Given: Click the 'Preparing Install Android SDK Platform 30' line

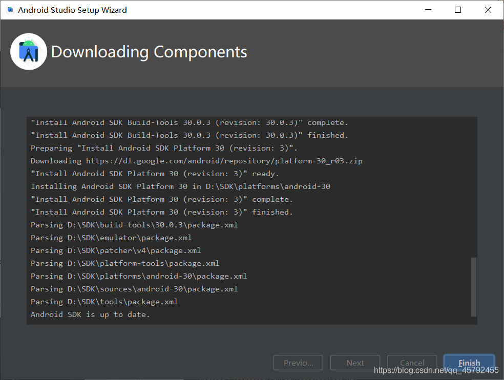Looking at the screenshot, I should (x=164, y=148).
